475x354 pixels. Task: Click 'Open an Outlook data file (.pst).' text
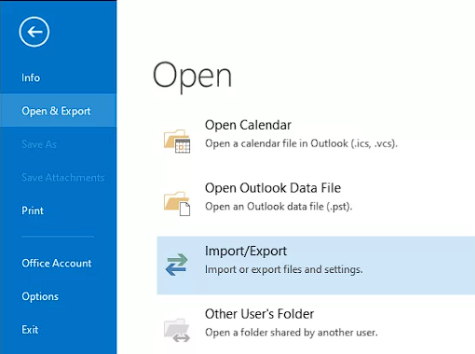pos(278,207)
